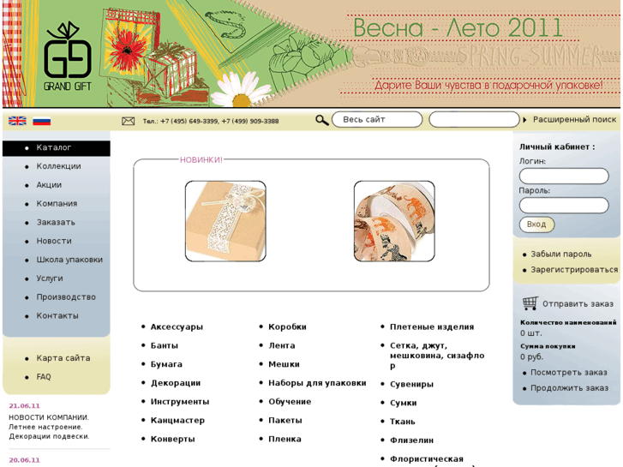This screenshot has height=467, width=623.
Task: Click the magnifying glass search icon
Action: point(322,120)
